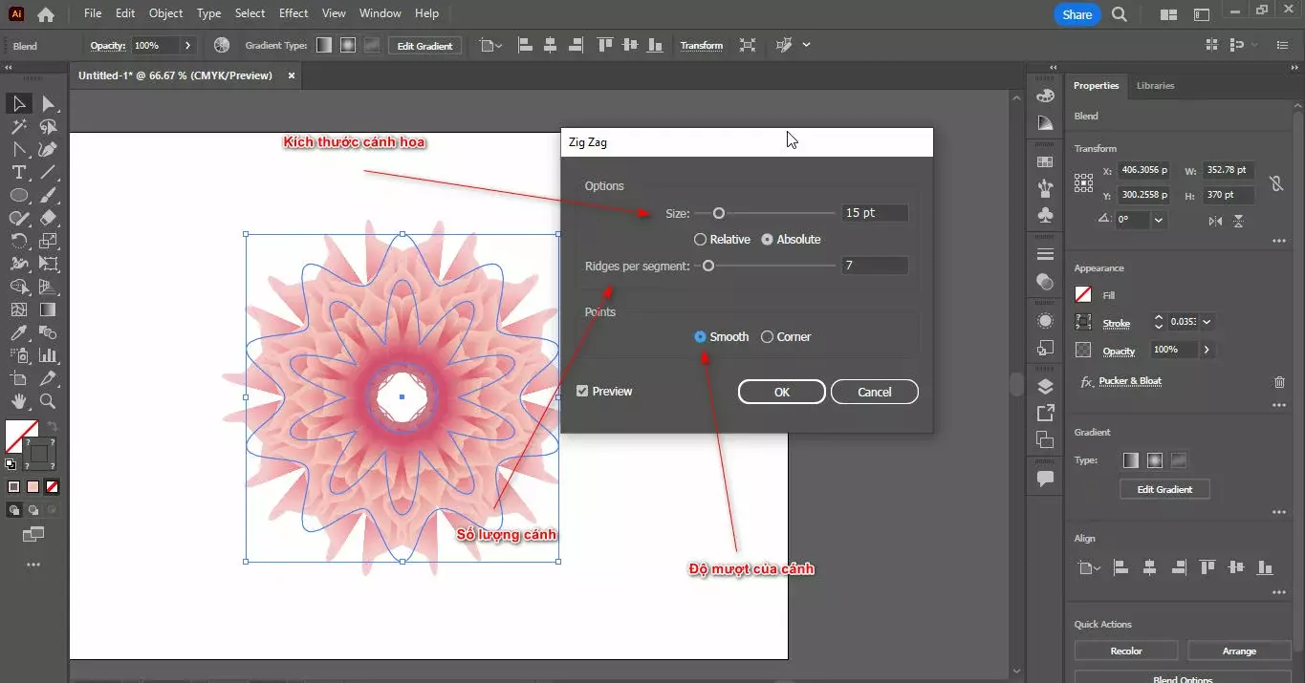This screenshot has width=1305, height=683.
Task: Click OK in the Zig Zag dialog
Action: [x=781, y=392]
